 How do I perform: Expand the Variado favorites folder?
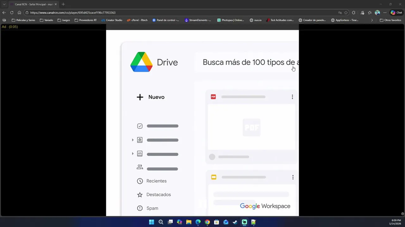coord(47,20)
